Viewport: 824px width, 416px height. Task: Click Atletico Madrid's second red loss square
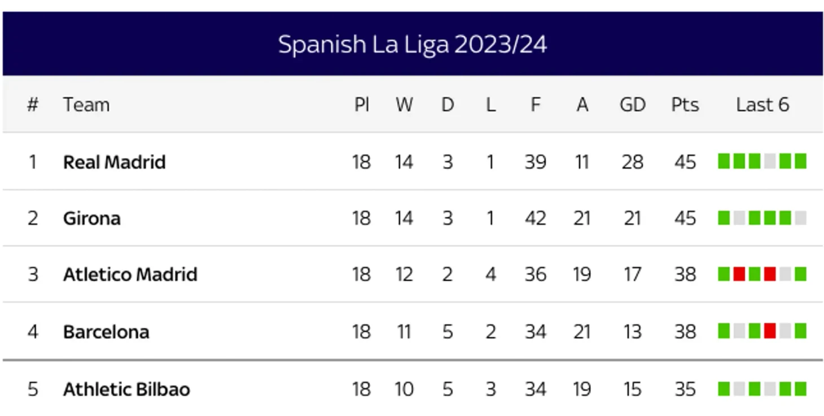coord(770,275)
